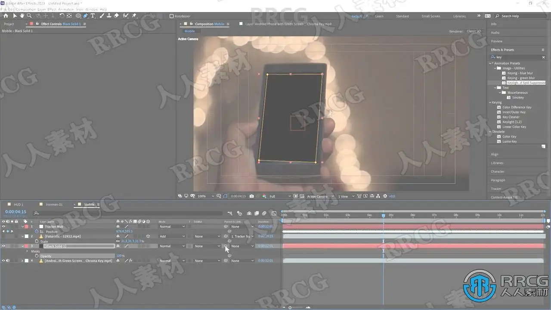Toggle the transparency grid icon
The image size is (551, 310).
[301, 196]
